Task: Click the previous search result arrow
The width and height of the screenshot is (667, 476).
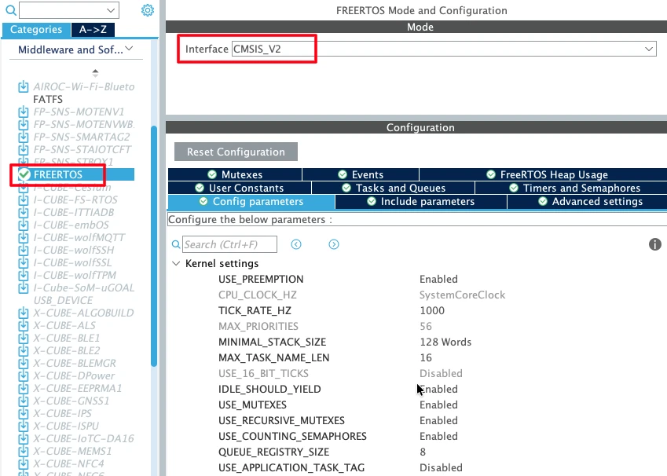Action: click(296, 244)
